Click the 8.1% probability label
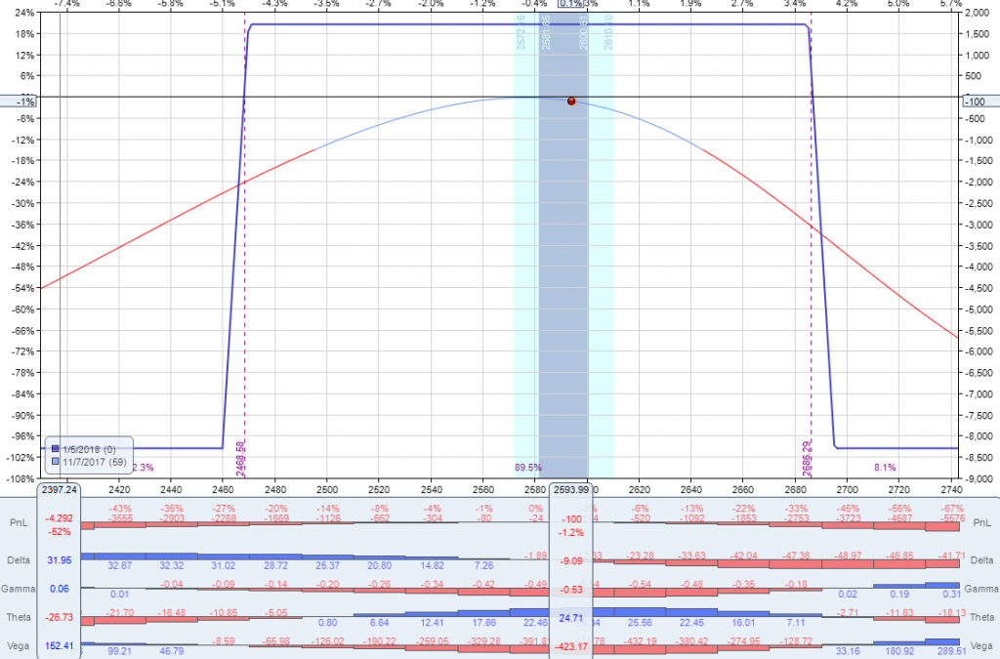Viewport: 1000px width, 659px height. 885,468
